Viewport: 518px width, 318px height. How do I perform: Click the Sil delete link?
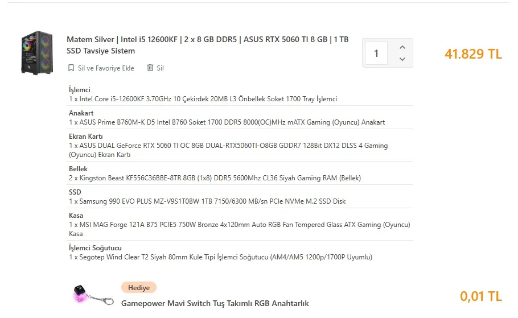click(160, 68)
